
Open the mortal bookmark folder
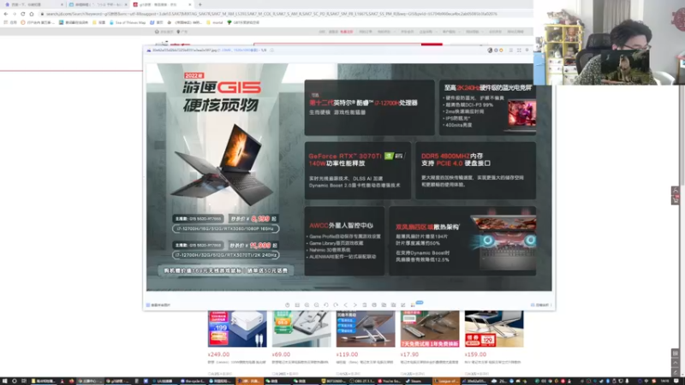coord(215,22)
